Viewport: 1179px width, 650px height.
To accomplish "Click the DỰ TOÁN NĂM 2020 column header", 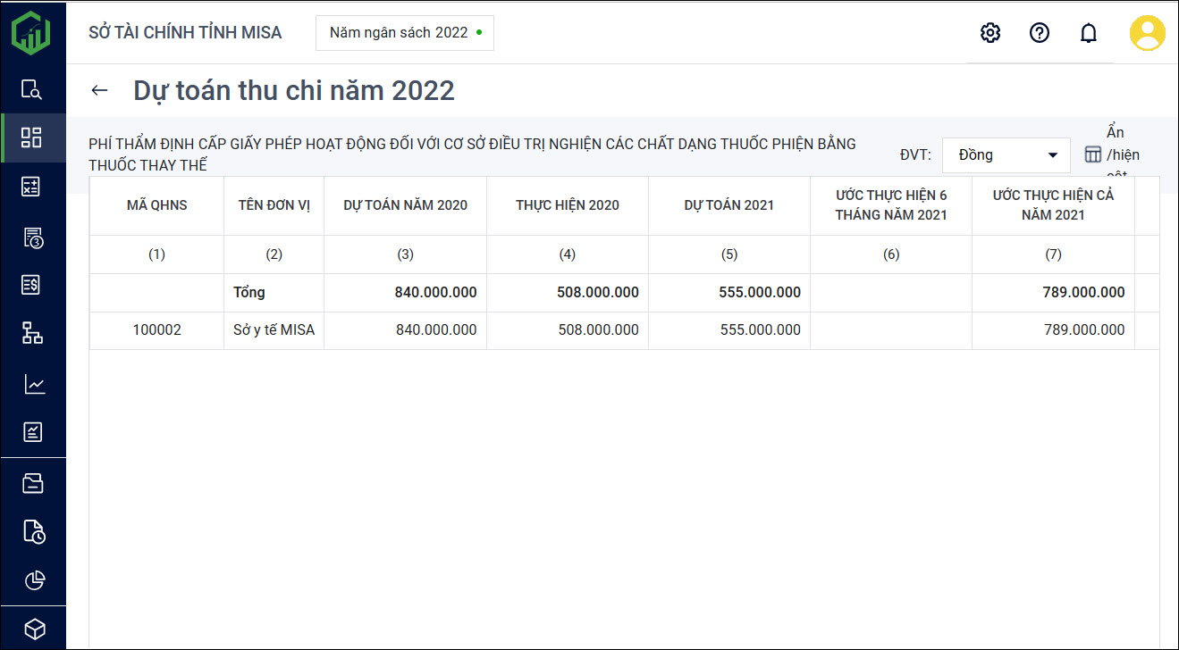I will [x=405, y=205].
